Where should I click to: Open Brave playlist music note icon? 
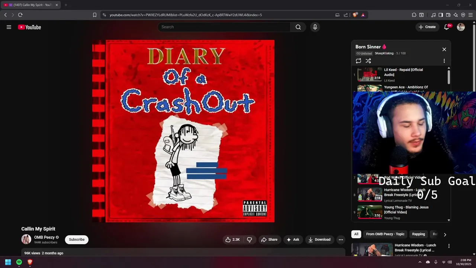tap(433, 15)
